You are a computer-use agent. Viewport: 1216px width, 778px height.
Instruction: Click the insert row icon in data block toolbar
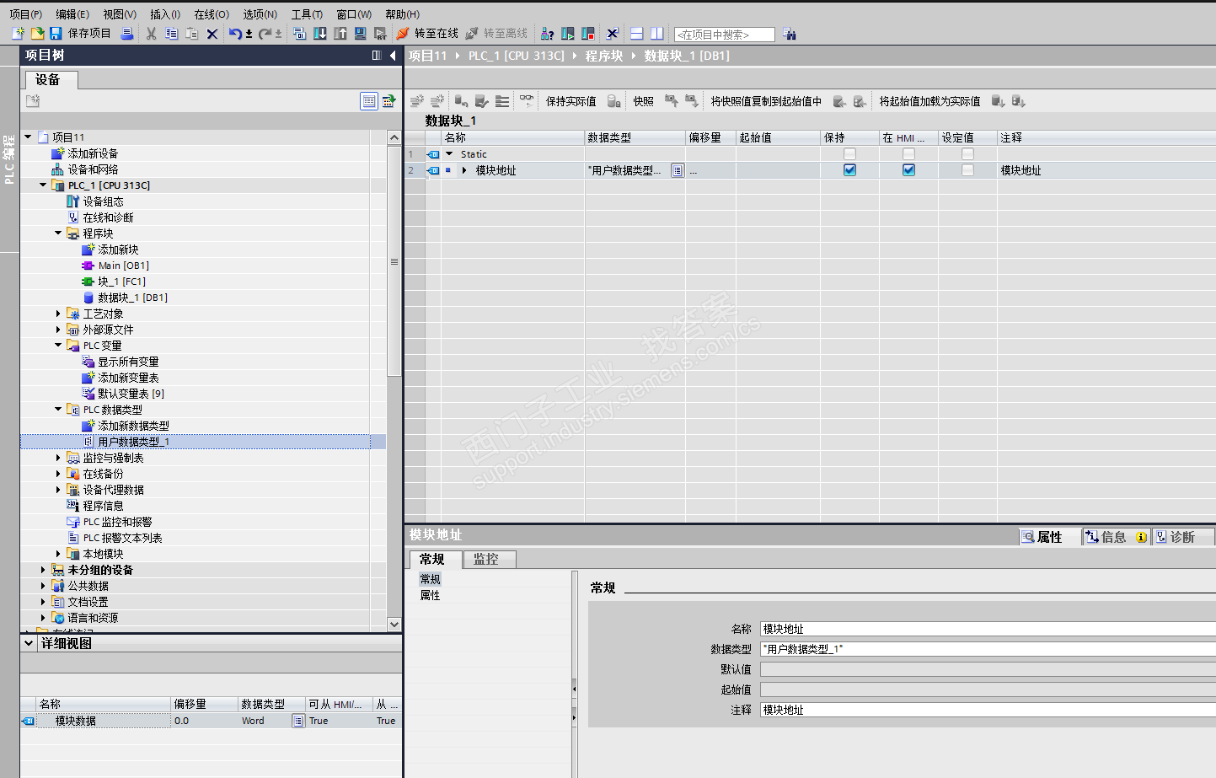pos(417,101)
